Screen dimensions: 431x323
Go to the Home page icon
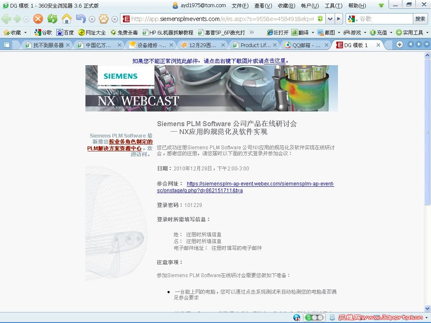[x=67, y=19]
